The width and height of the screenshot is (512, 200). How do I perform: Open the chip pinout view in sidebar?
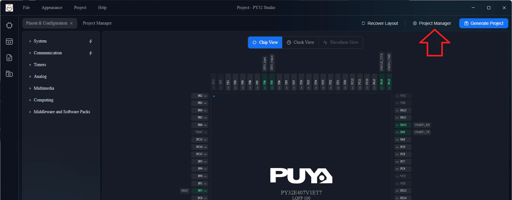pyautogui.click(x=9, y=25)
